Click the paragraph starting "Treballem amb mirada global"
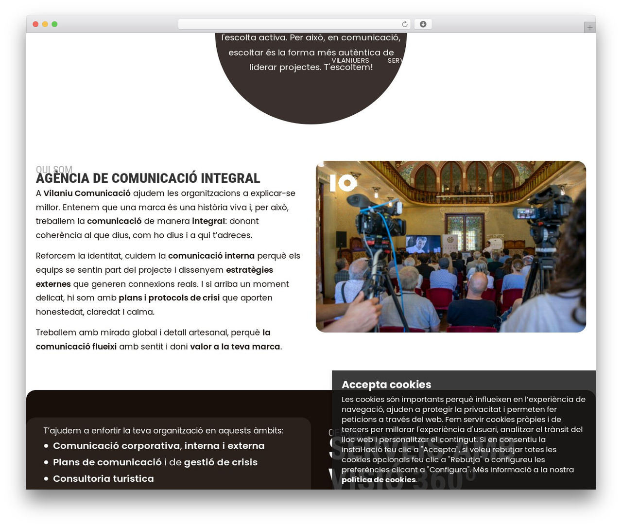Screen dimensions: 622x527 pyautogui.click(x=159, y=340)
